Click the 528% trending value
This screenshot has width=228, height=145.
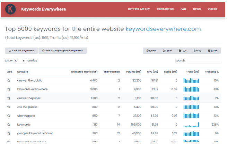click(215, 125)
